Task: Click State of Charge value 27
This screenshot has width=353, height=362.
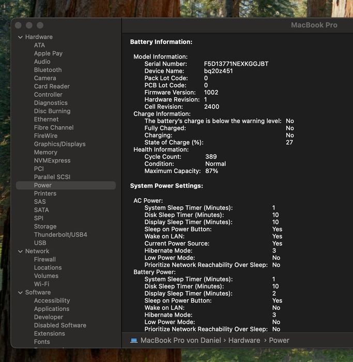Action: pos(289,142)
